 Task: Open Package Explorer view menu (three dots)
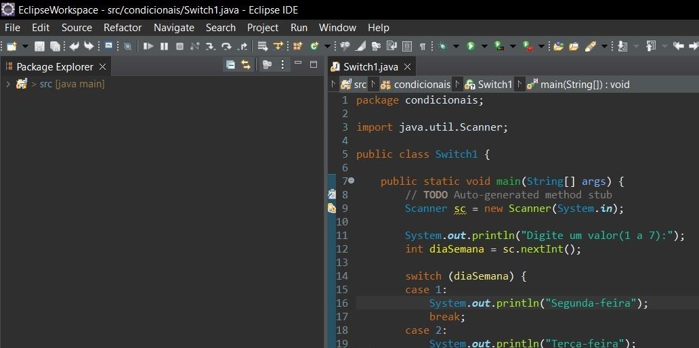282,65
